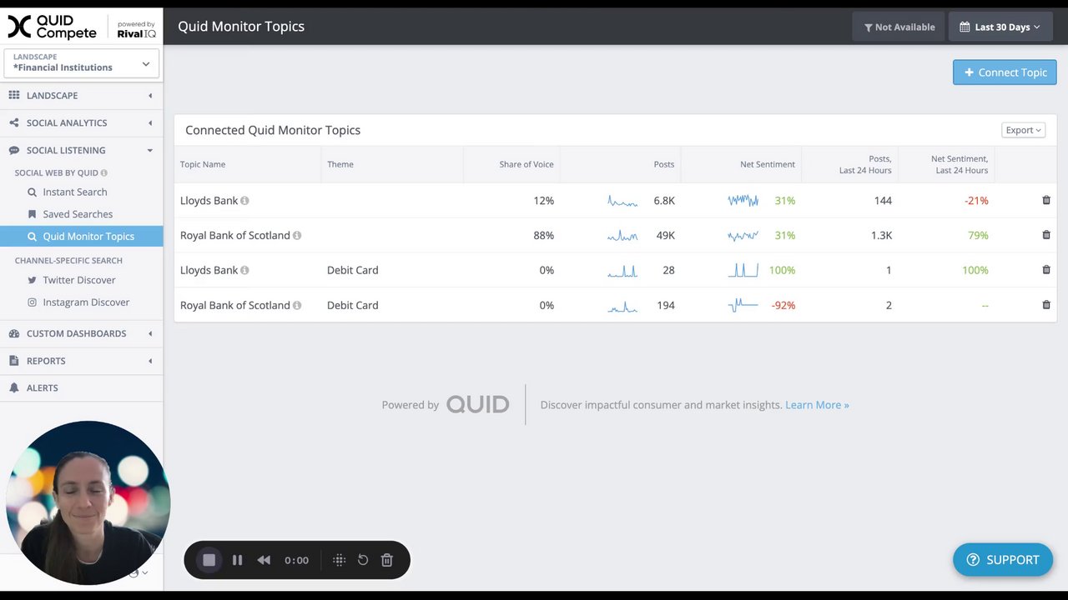Delete the first Lloyds Bank topic row
Screen dimensions: 1068x600
(x=1046, y=200)
